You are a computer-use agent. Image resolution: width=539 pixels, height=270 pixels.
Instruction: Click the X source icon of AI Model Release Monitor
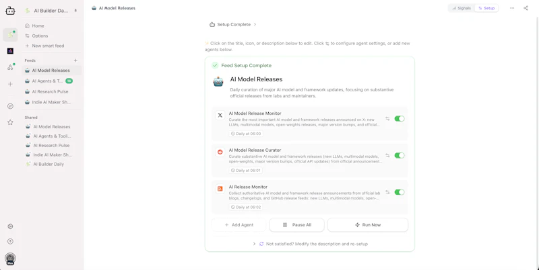coord(220,115)
